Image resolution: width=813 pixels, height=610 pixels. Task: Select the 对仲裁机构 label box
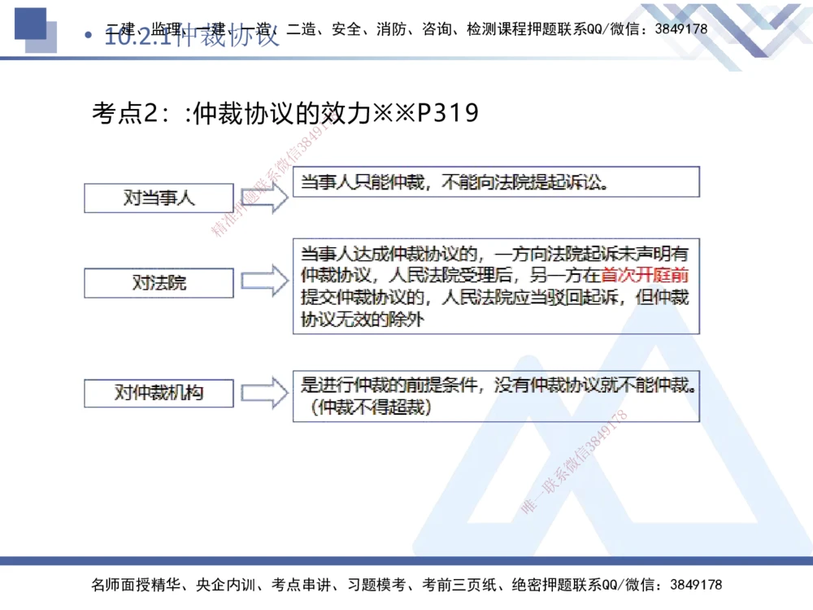[x=159, y=393]
